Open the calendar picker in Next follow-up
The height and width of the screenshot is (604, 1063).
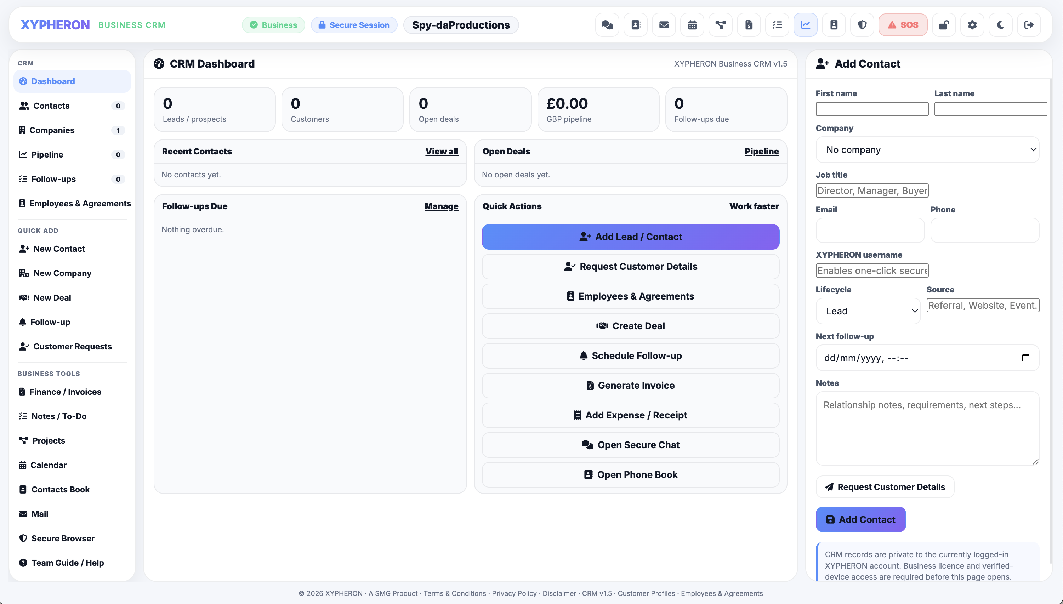pos(1026,358)
